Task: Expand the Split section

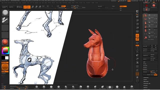Action: [144, 62]
